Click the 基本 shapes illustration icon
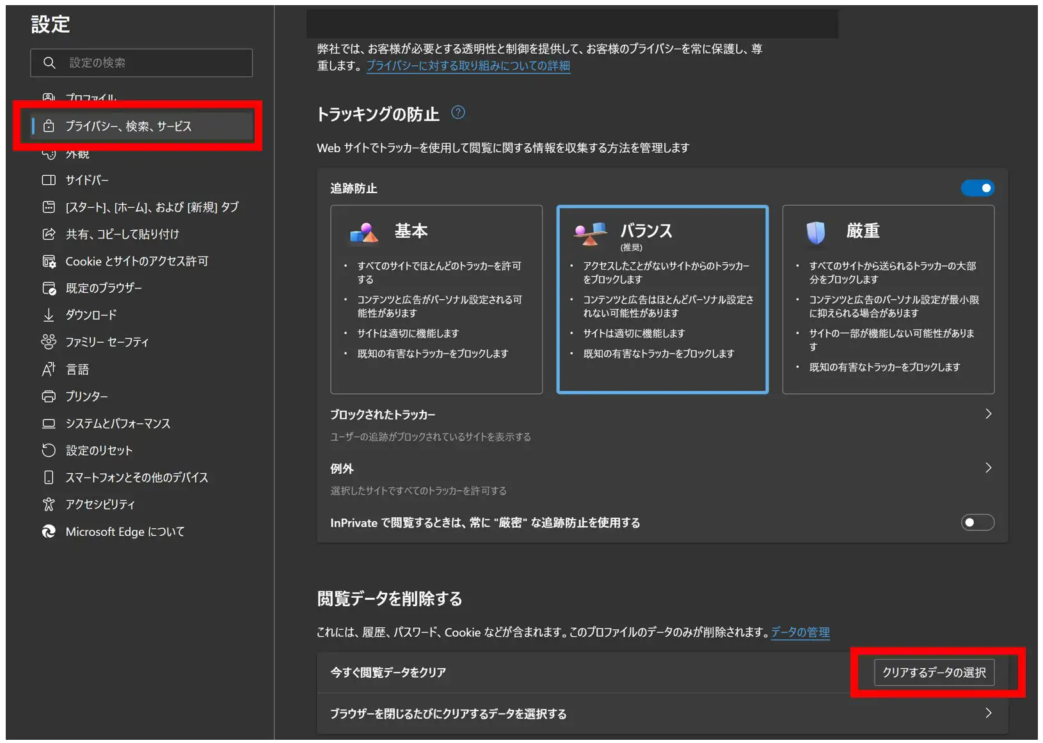The width and height of the screenshot is (1043, 743). point(363,233)
